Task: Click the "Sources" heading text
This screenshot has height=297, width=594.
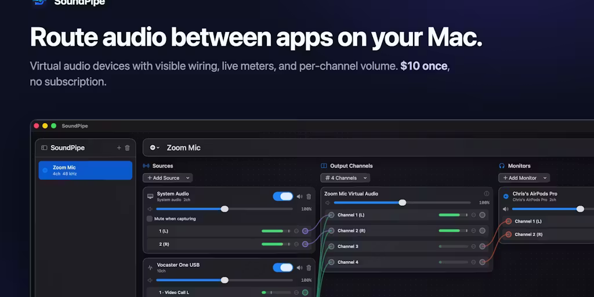Action: 162,166
